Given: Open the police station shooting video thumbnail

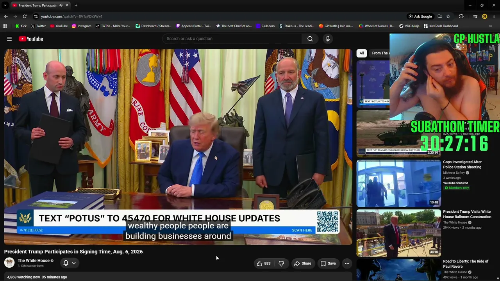Looking at the screenshot, I should [398, 183].
